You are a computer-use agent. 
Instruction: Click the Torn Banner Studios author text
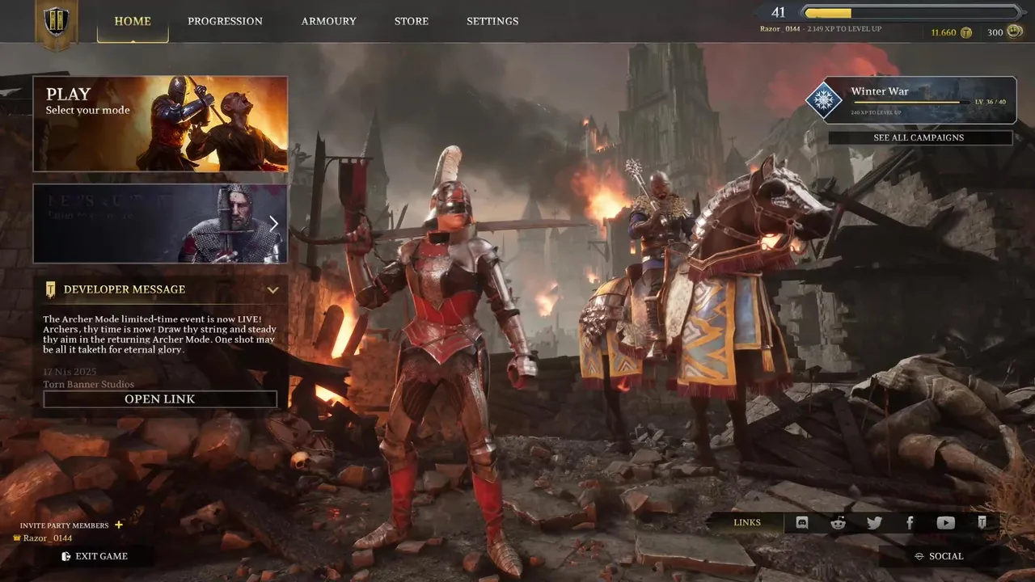coord(89,384)
